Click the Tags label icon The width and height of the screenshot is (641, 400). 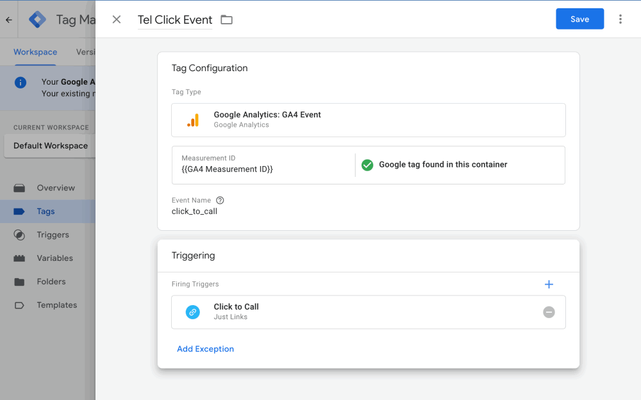coord(19,212)
